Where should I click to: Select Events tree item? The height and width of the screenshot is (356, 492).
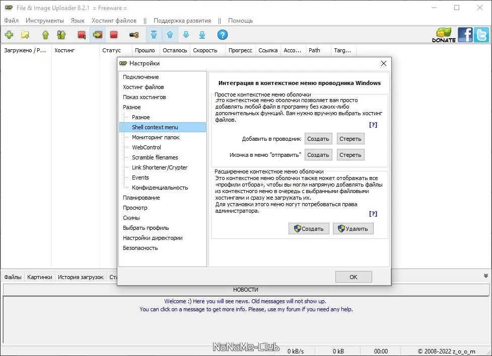(x=140, y=177)
